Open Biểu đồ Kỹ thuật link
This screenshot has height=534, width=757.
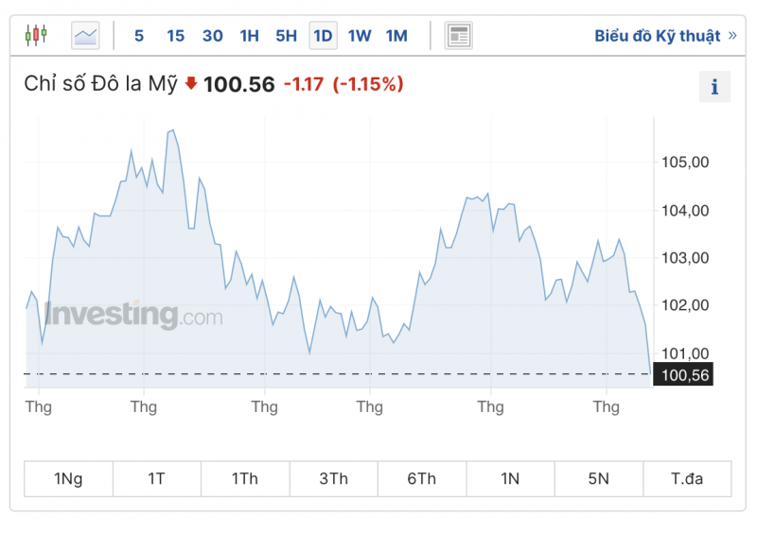pos(657,36)
